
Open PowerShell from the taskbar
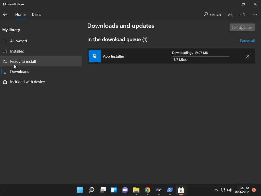point(170,190)
